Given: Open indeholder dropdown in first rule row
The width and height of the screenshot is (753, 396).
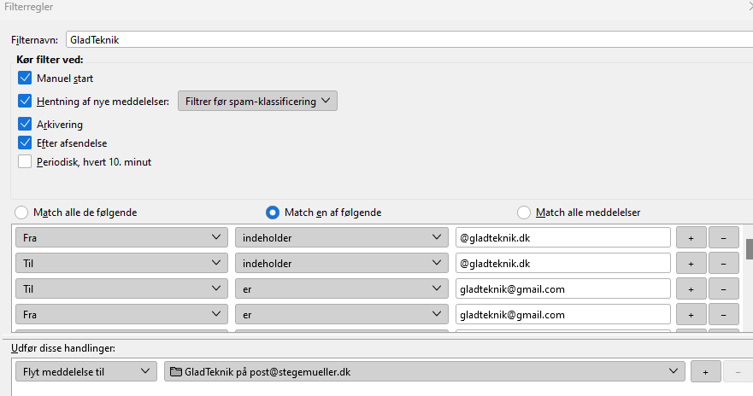Looking at the screenshot, I should (x=341, y=238).
